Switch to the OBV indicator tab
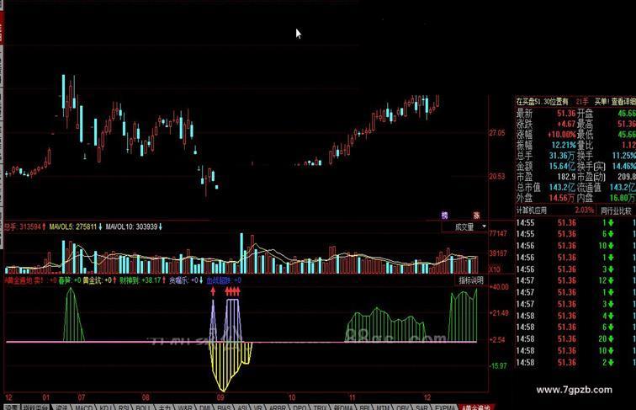Screen dimensions: 636x410 click(x=402, y=407)
